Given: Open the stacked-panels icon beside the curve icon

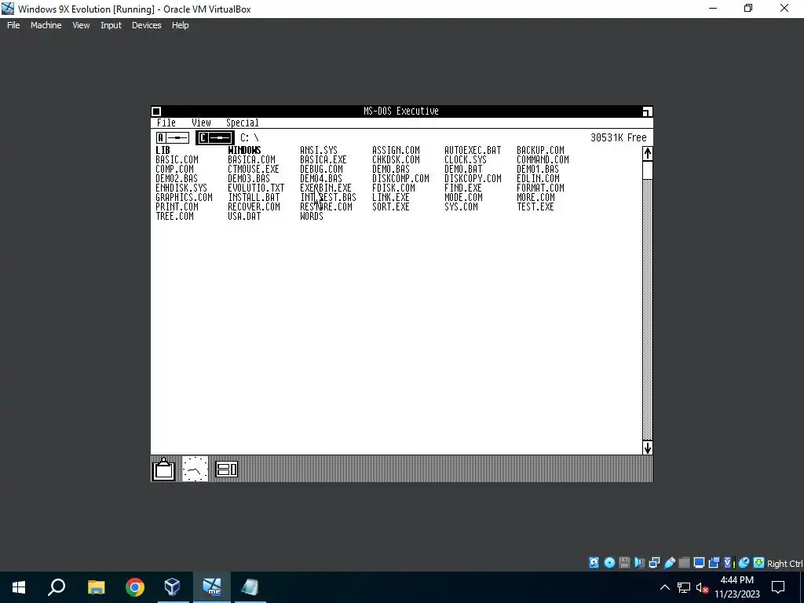Looking at the screenshot, I should [227, 469].
